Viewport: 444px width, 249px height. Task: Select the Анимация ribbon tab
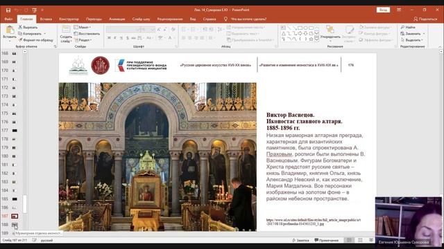tap(117, 19)
